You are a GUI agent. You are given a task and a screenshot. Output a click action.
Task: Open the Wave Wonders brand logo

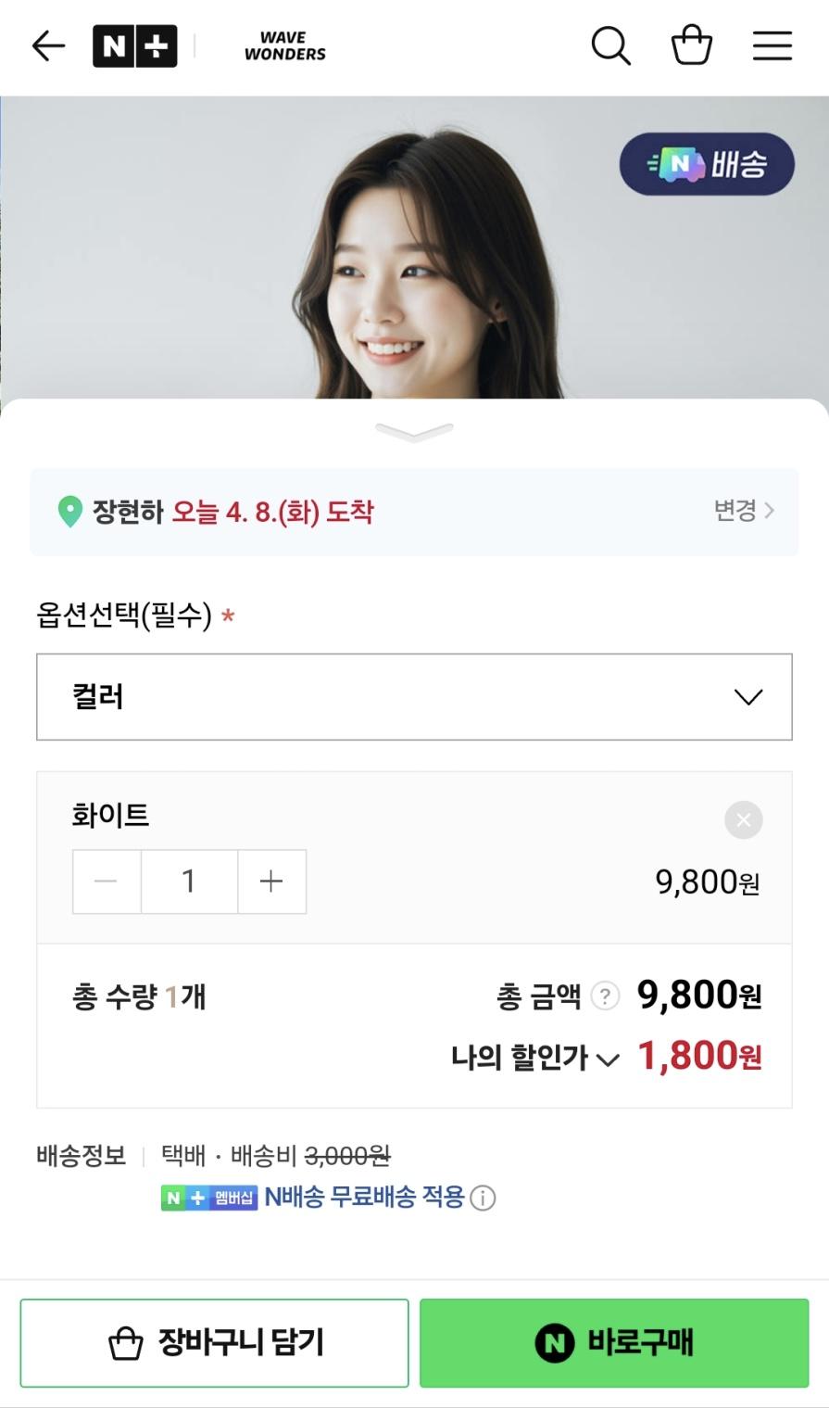coord(284,45)
